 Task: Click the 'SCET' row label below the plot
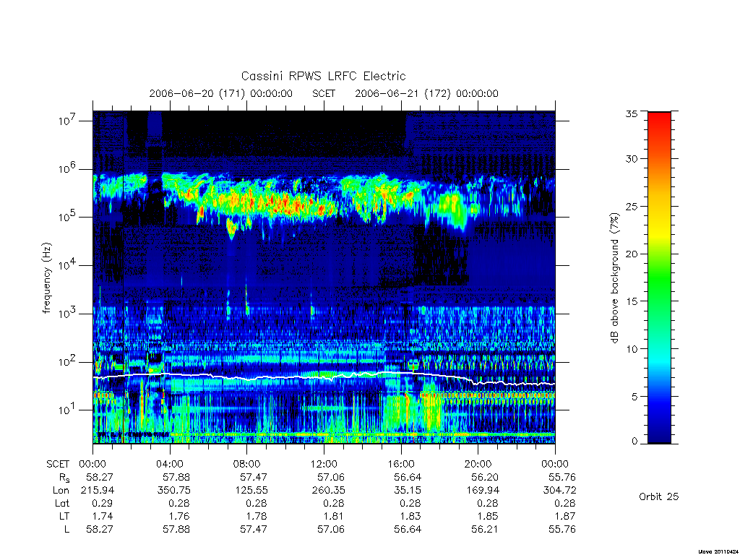pos(58,464)
